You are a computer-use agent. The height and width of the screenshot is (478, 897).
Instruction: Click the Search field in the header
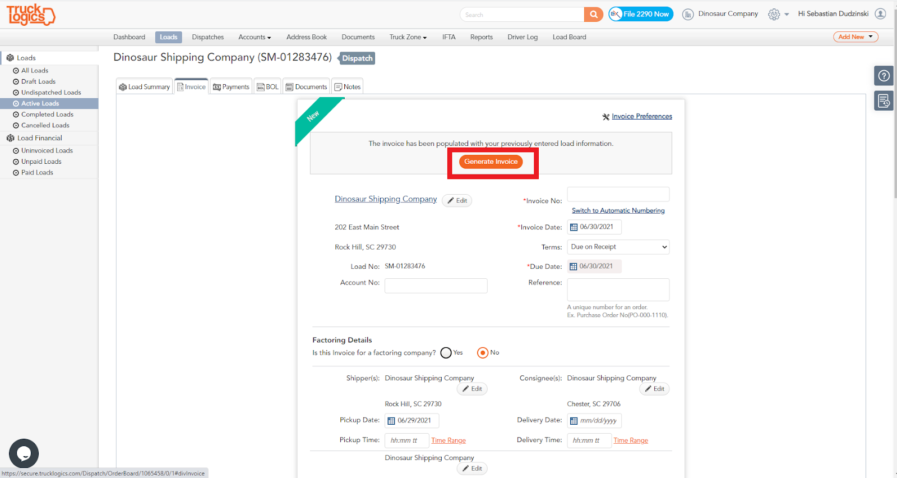tap(522, 15)
